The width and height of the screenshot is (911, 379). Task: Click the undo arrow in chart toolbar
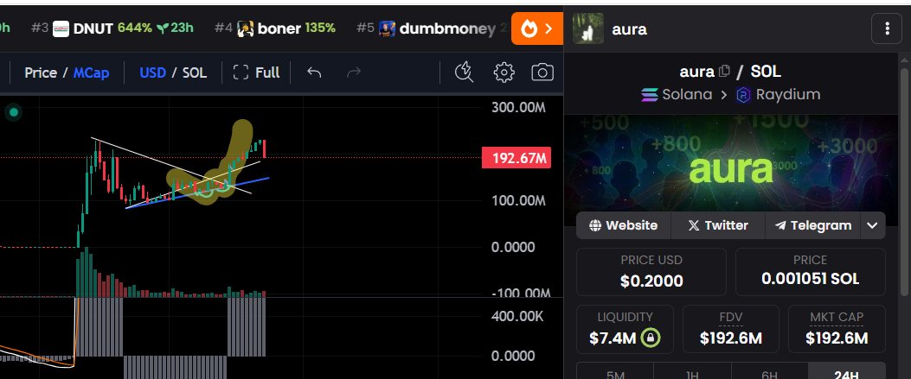[314, 73]
